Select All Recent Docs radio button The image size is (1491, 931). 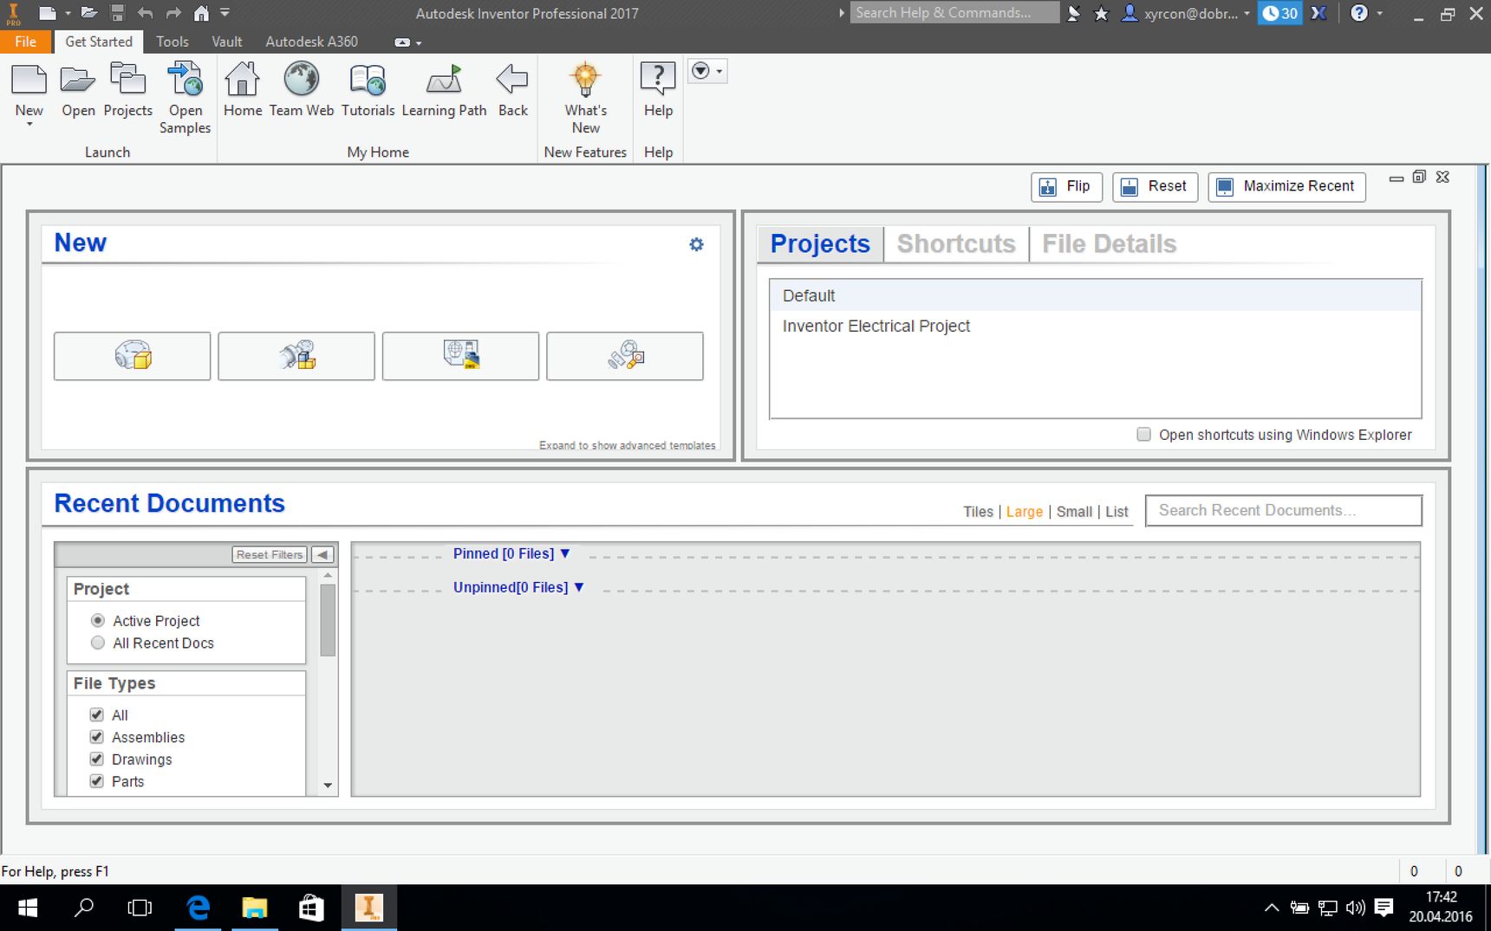98,643
